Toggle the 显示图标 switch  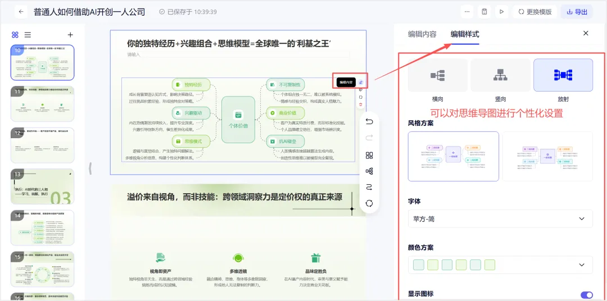click(x=586, y=295)
